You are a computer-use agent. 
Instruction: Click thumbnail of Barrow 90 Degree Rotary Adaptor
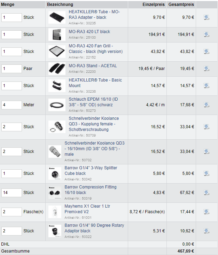(x=55, y=231)
